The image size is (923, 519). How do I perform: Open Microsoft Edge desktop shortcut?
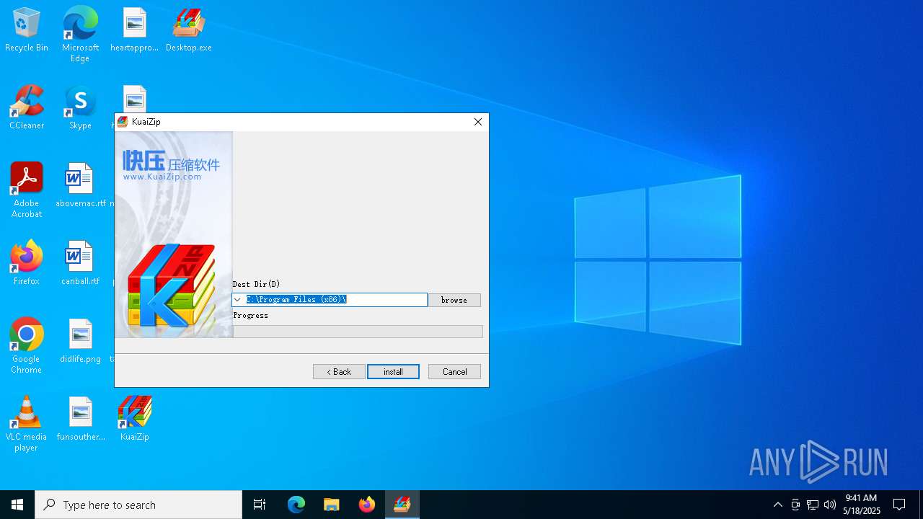coord(80,34)
